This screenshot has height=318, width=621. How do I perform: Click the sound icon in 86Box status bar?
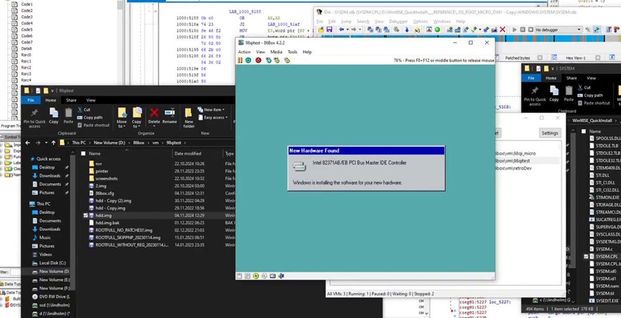[281, 276]
